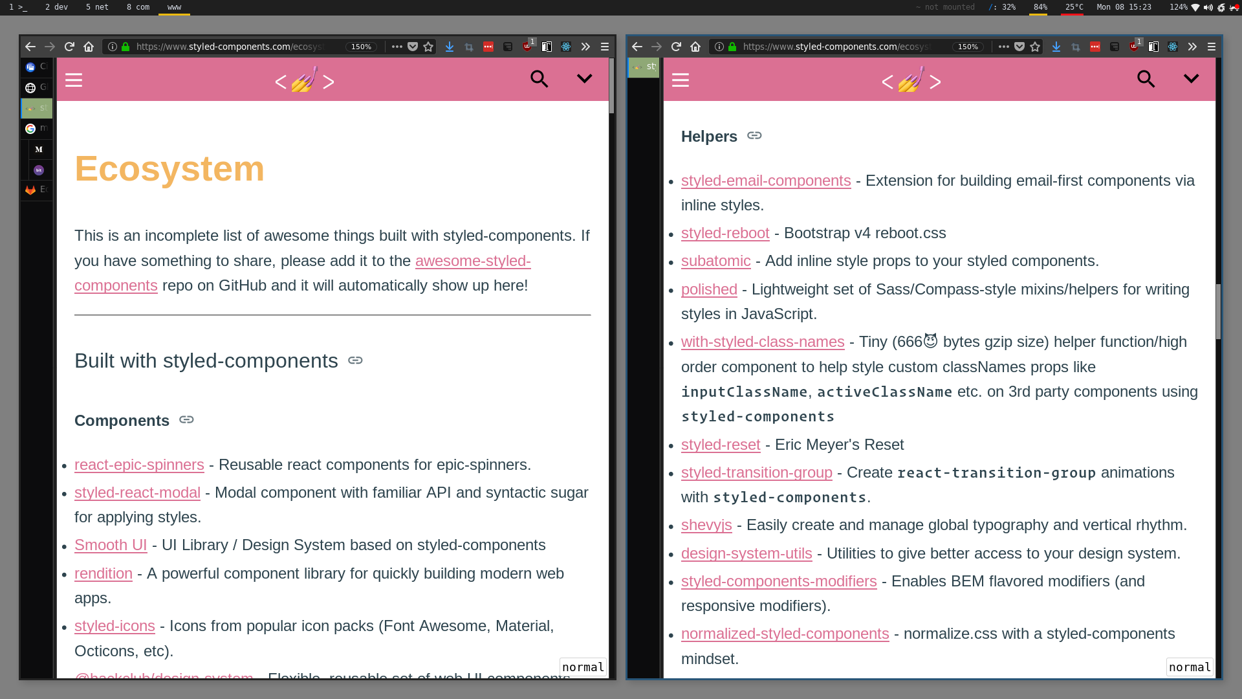Image resolution: width=1242 pixels, height=699 pixels.
Task: Bookmark page with star in right browser
Action: point(1035,47)
